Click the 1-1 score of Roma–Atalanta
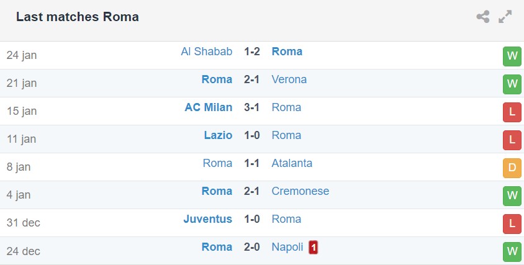 pos(252,163)
